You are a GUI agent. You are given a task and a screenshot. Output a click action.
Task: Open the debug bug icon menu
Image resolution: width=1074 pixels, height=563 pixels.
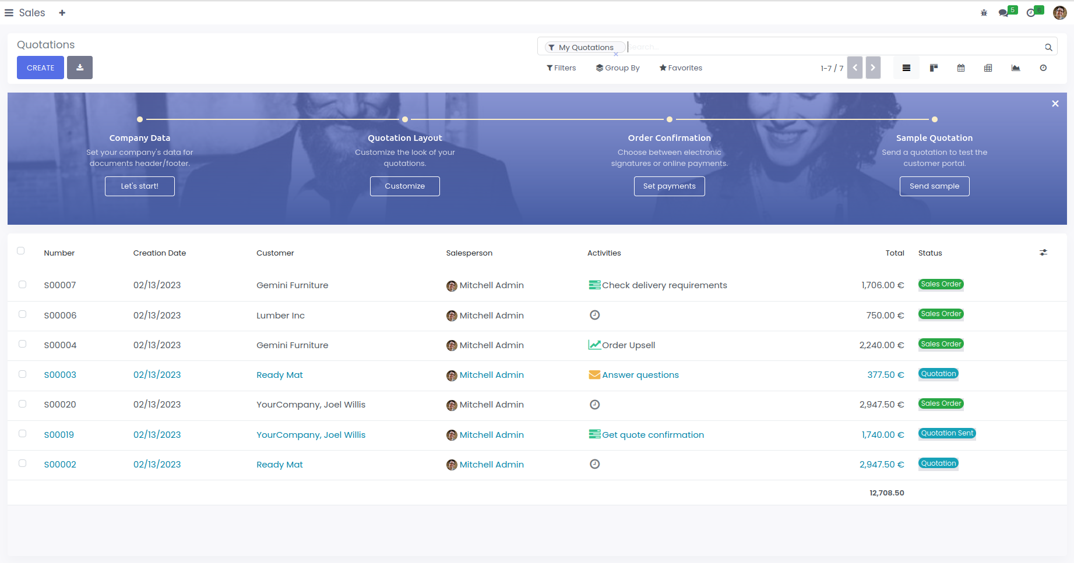coord(984,13)
